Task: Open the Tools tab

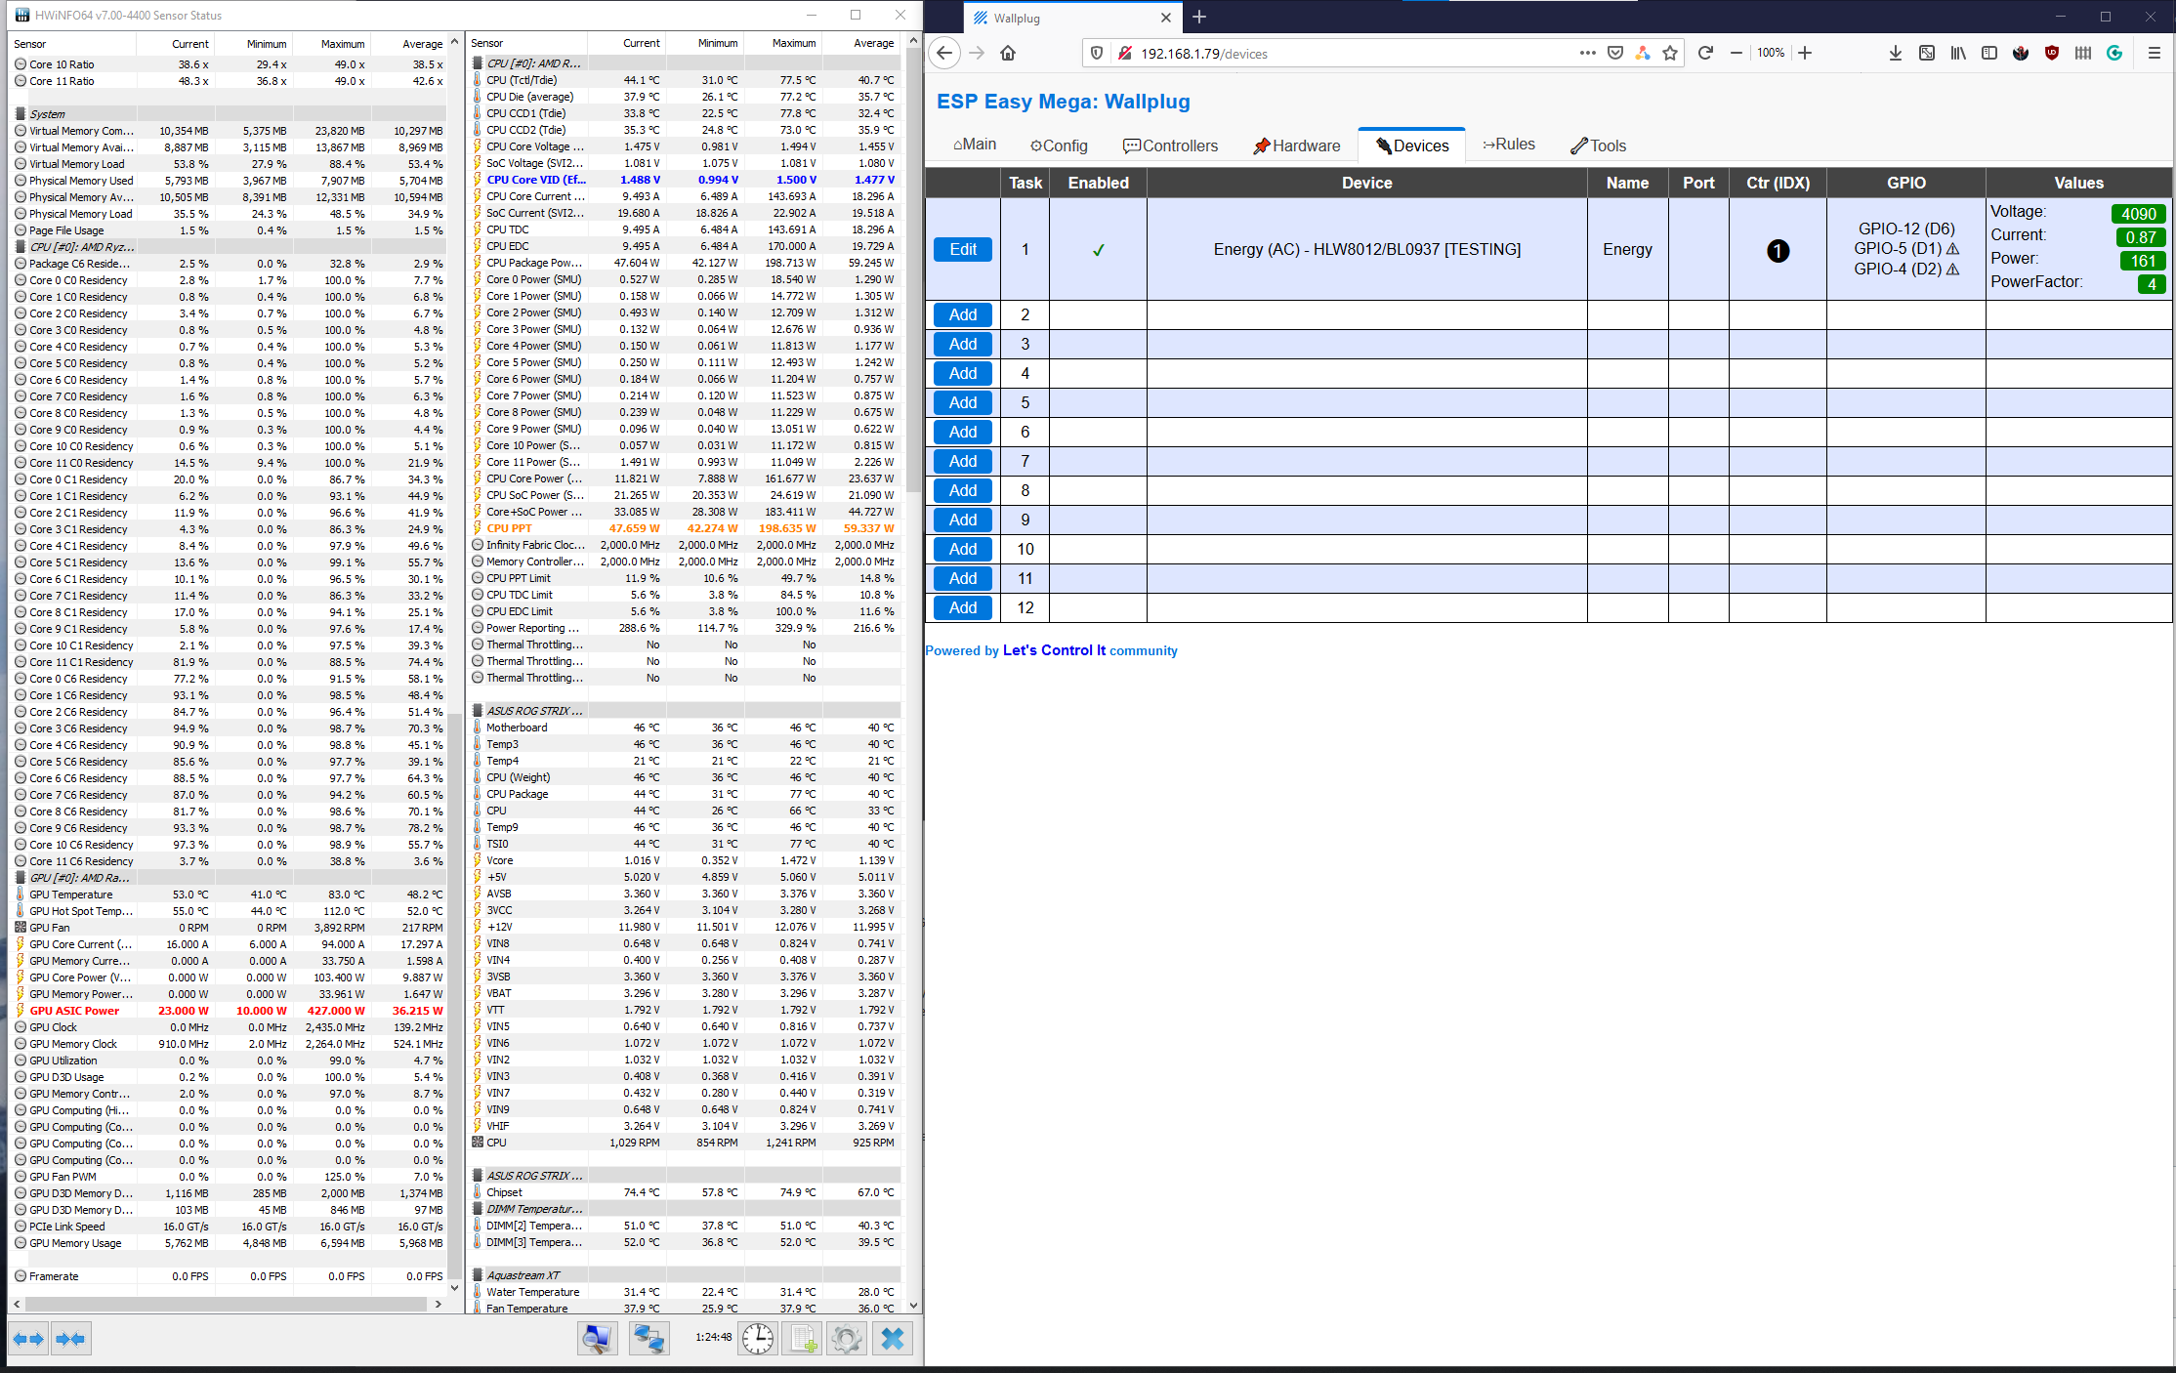Action: (1598, 146)
